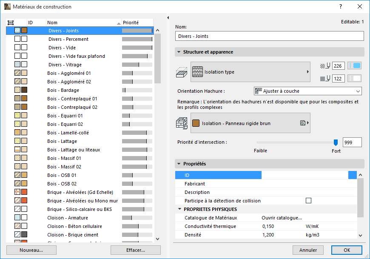Image resolution: width=370 pixels, height=259 pixels.
Task: Click the Priorité d'intersection slider handle
Action: click(336, 142)
